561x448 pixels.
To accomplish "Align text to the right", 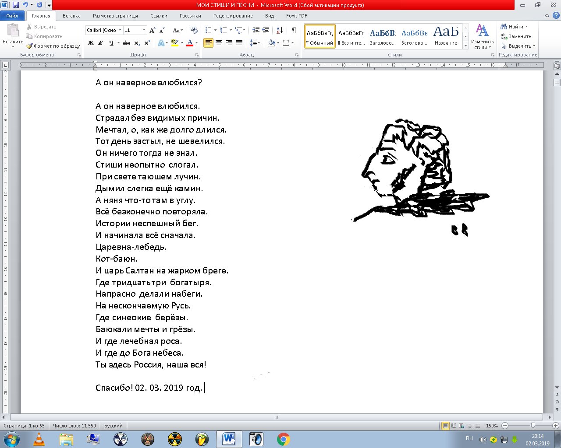I will click(228, 43).
